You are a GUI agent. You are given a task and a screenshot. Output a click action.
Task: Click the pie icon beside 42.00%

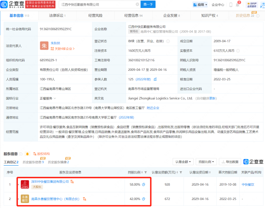pos(143,199)
